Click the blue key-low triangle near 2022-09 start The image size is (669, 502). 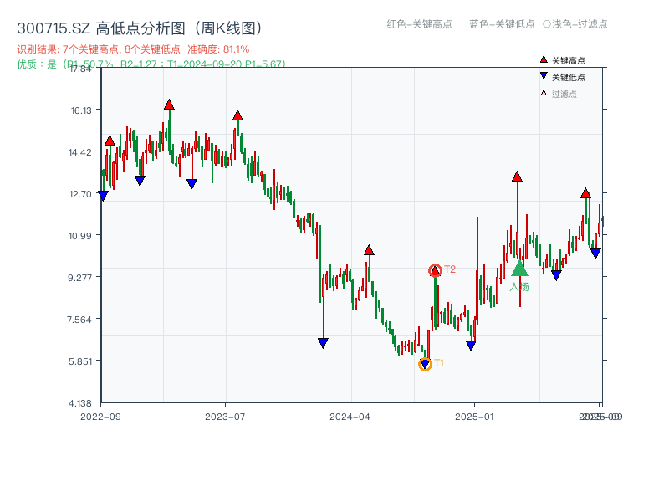point(104,194)
